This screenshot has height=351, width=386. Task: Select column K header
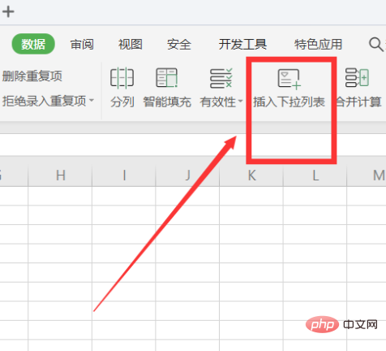point(251,175)
